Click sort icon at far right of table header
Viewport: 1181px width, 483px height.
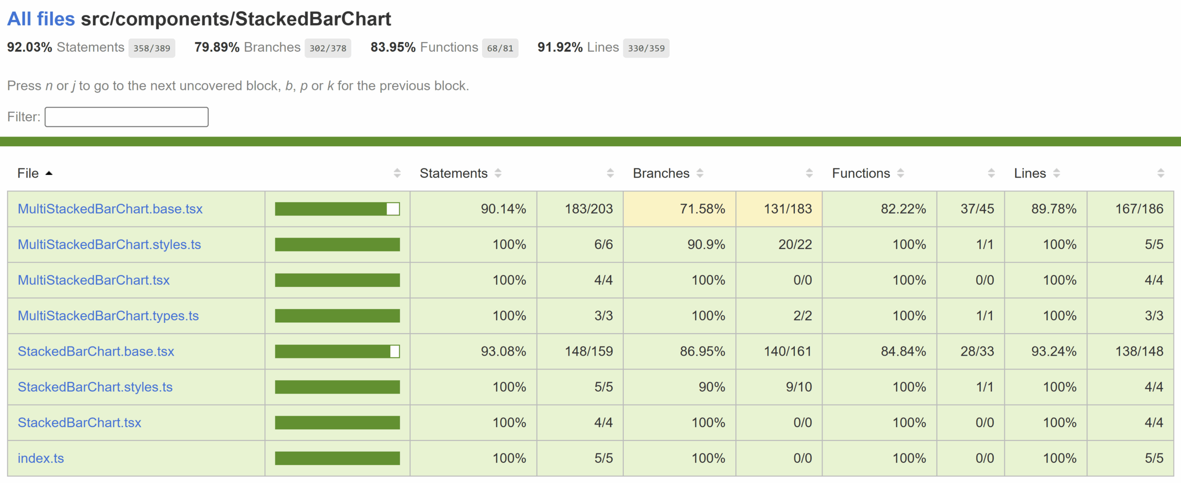point(1161,173)
